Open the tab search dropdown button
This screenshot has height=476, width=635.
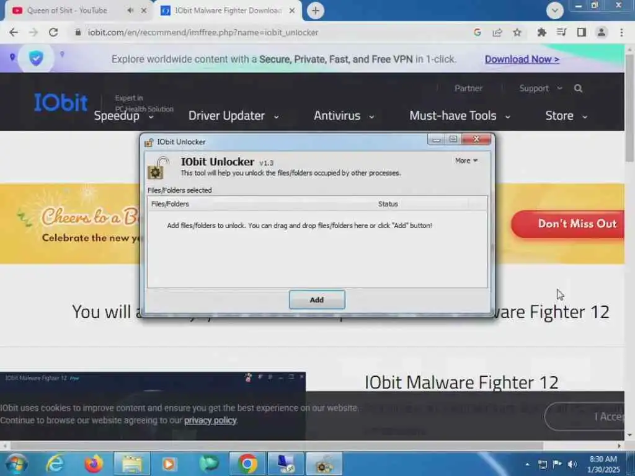[x=555, y=11]
